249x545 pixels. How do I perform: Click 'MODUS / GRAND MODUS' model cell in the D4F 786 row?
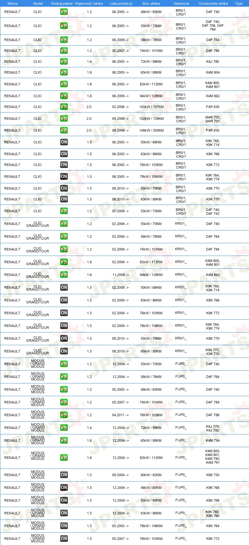click(38, 415)
